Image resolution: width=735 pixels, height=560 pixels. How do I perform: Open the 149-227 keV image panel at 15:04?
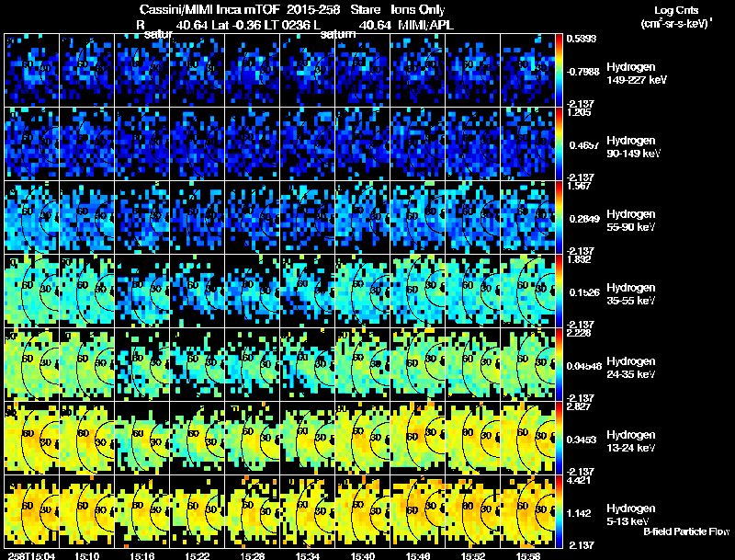pos(31,71)
